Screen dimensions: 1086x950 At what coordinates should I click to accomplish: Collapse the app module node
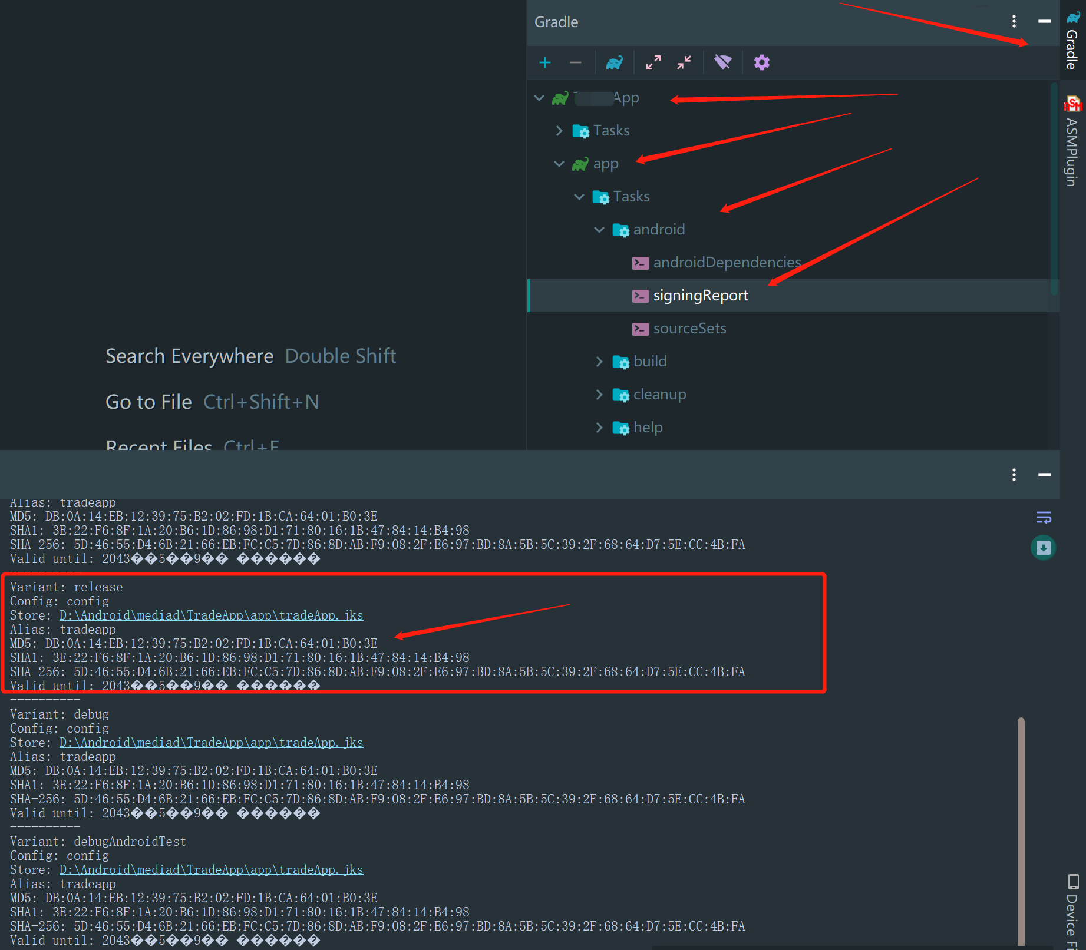[x=559, y=164]
